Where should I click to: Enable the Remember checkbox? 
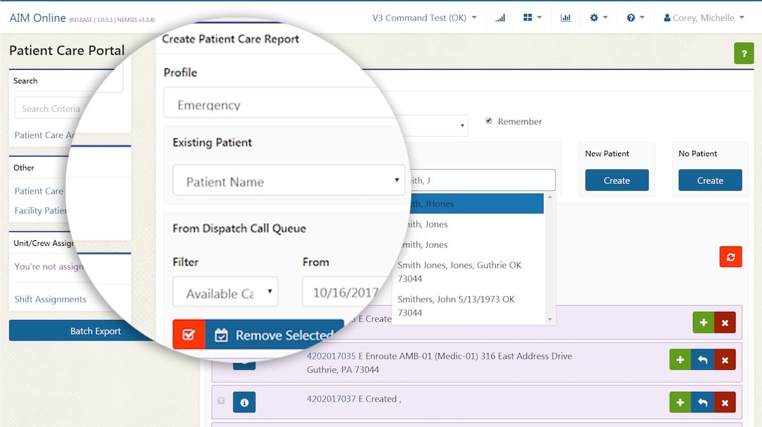point(489,120)
